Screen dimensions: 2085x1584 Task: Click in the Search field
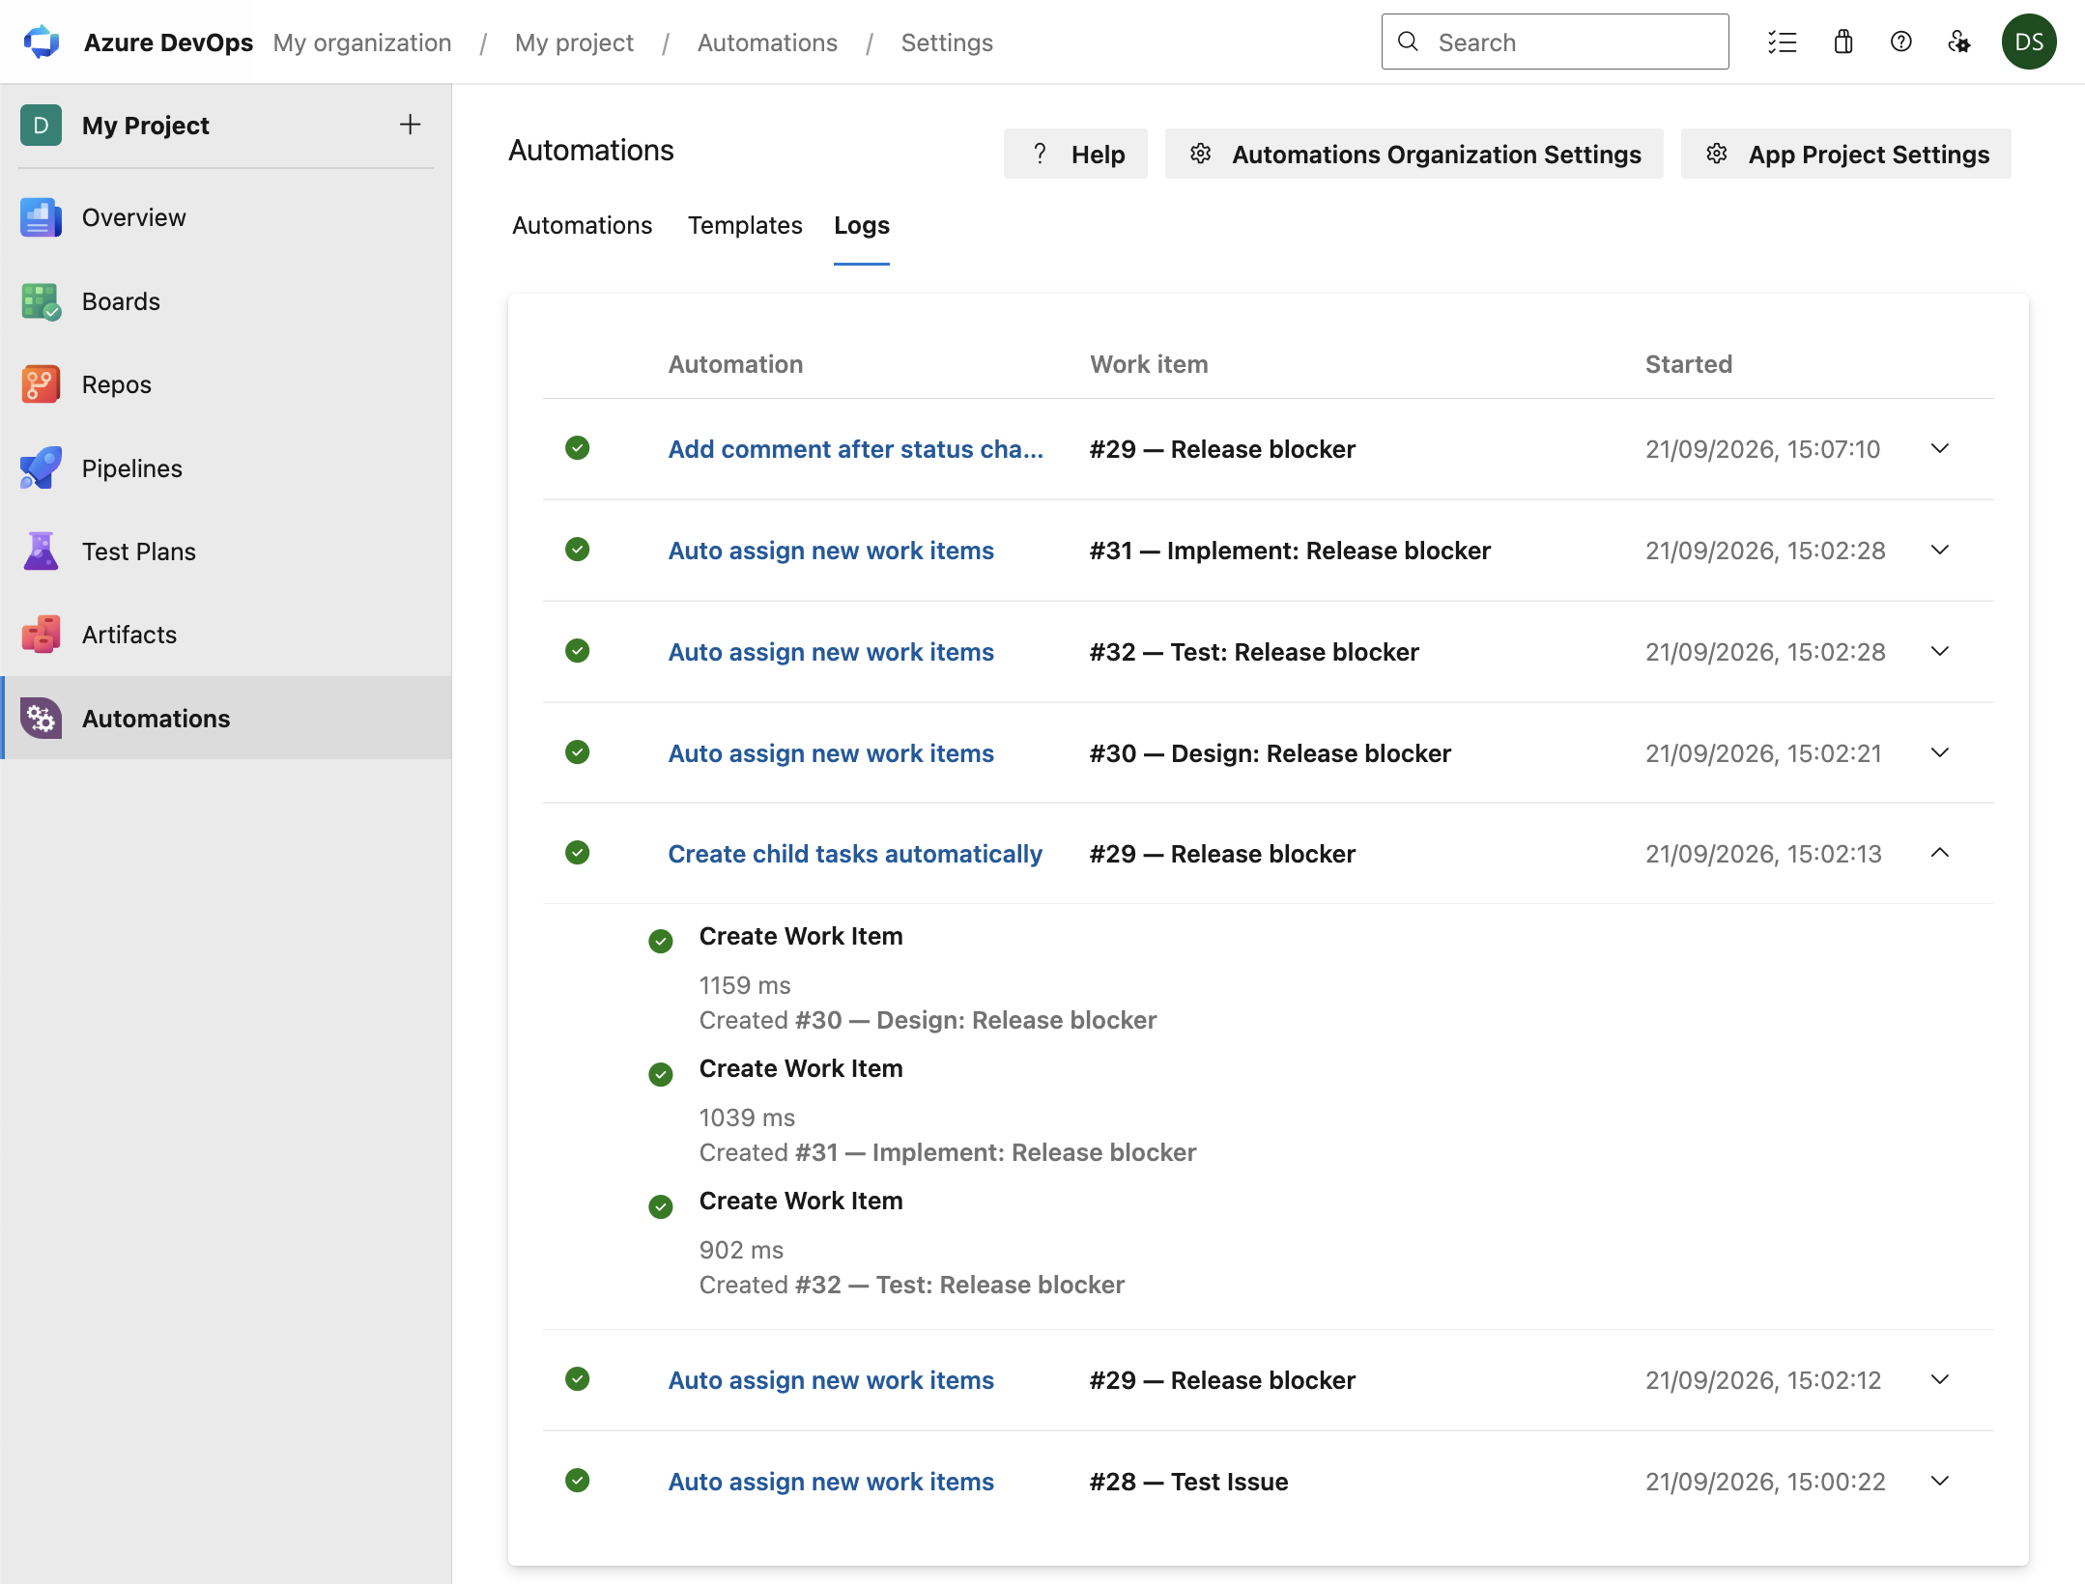point(1555,42)
